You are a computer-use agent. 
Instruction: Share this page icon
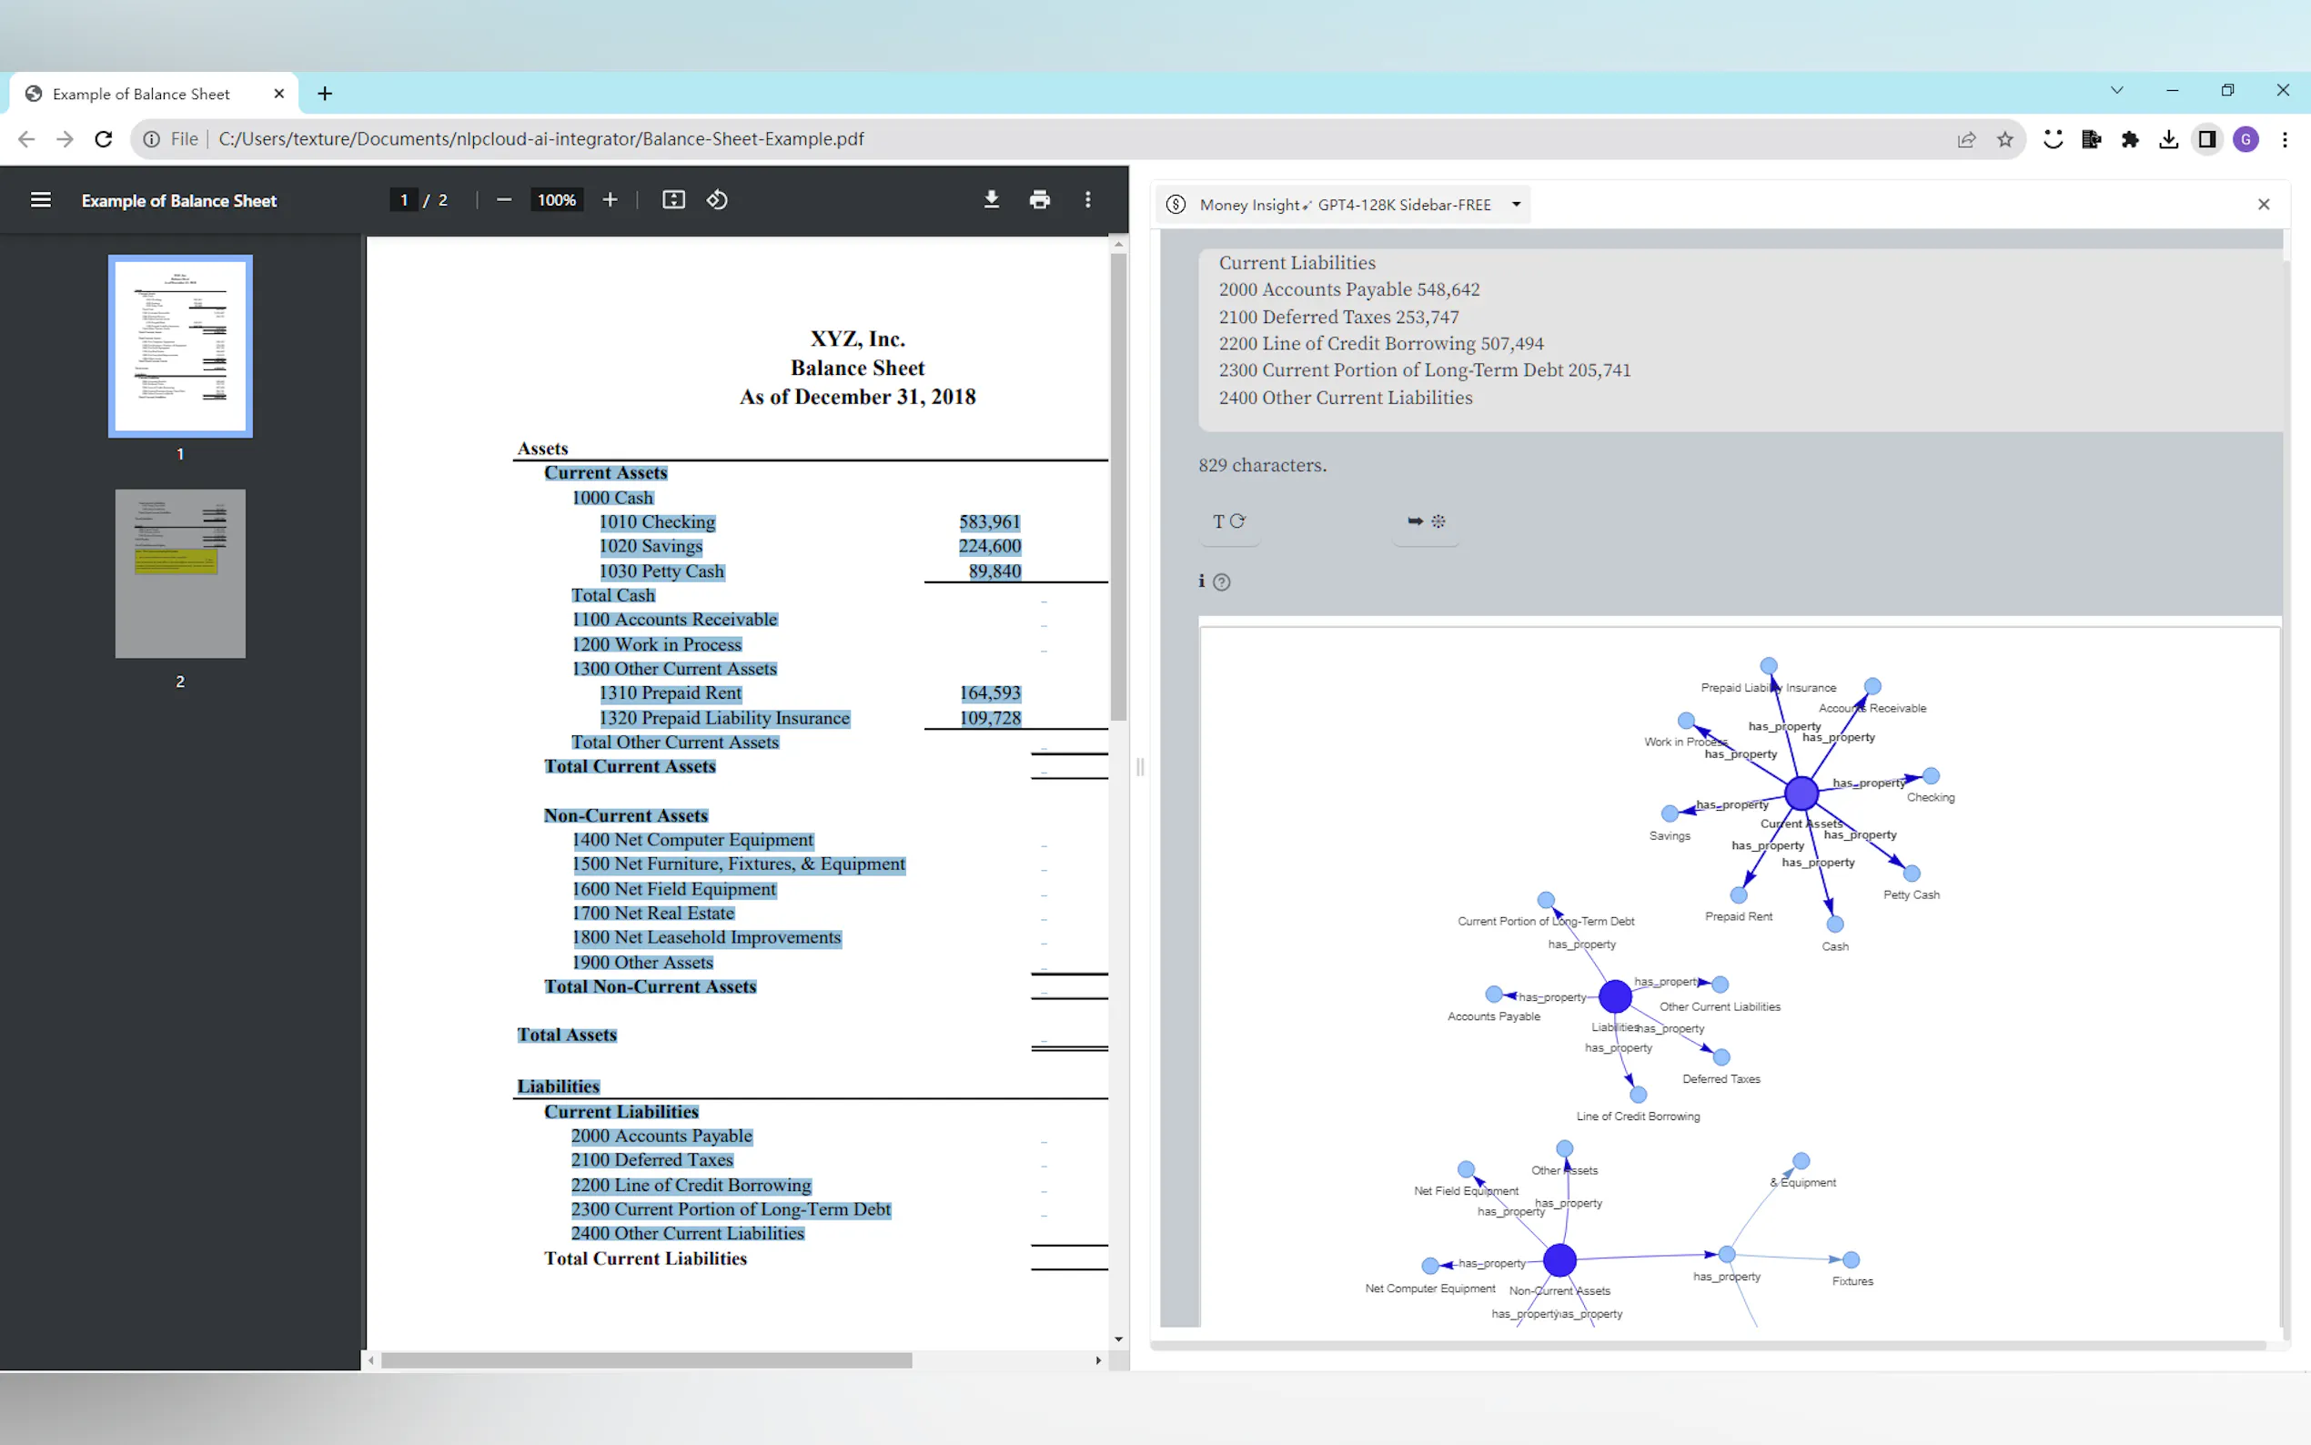pyautogui.click(x=1966, y=139)
